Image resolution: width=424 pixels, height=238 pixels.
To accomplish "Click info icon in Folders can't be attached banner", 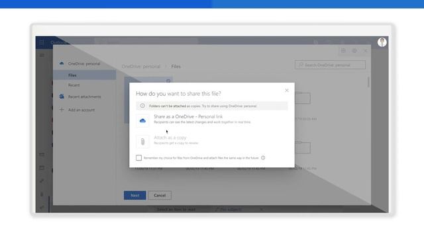I will coord(142,106).
